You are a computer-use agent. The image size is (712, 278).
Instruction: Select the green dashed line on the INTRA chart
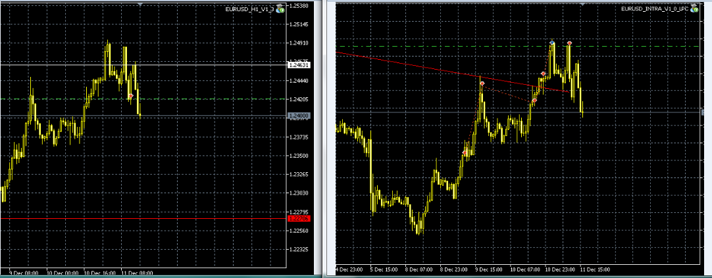(x=517, y=46)
